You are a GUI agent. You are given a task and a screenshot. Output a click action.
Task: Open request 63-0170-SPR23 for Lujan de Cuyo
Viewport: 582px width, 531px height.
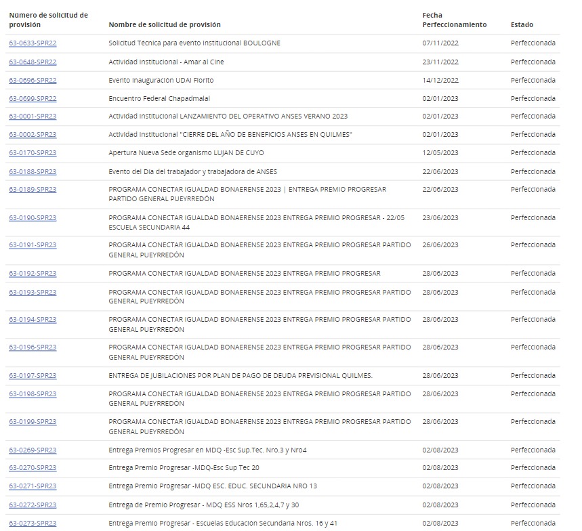click(33, 153)
